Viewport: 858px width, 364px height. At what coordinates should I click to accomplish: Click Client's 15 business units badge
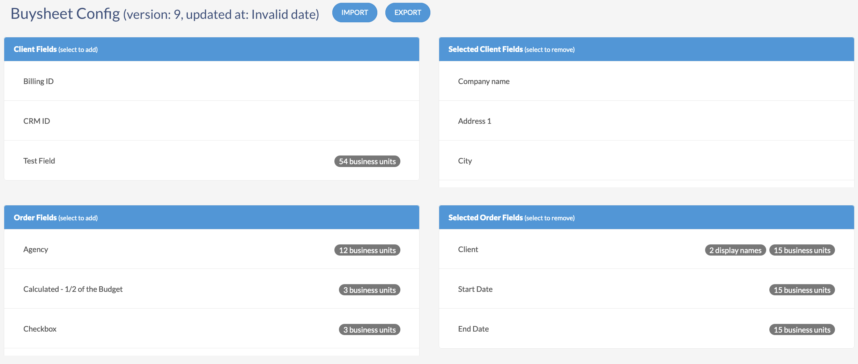(802, 250)
